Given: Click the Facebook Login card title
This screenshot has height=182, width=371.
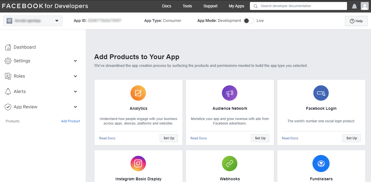Looking at the screenshot, I should [x=321, y=108].
